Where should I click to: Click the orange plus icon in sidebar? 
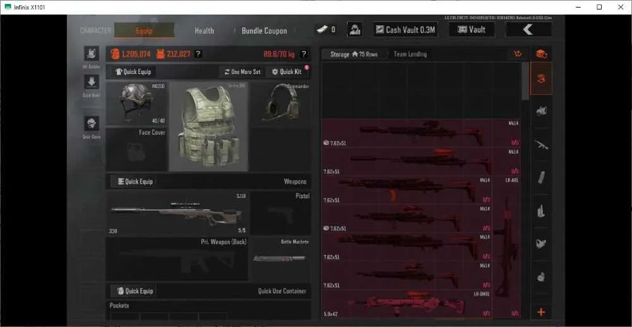pyautogui.click(x=541, y=312)
